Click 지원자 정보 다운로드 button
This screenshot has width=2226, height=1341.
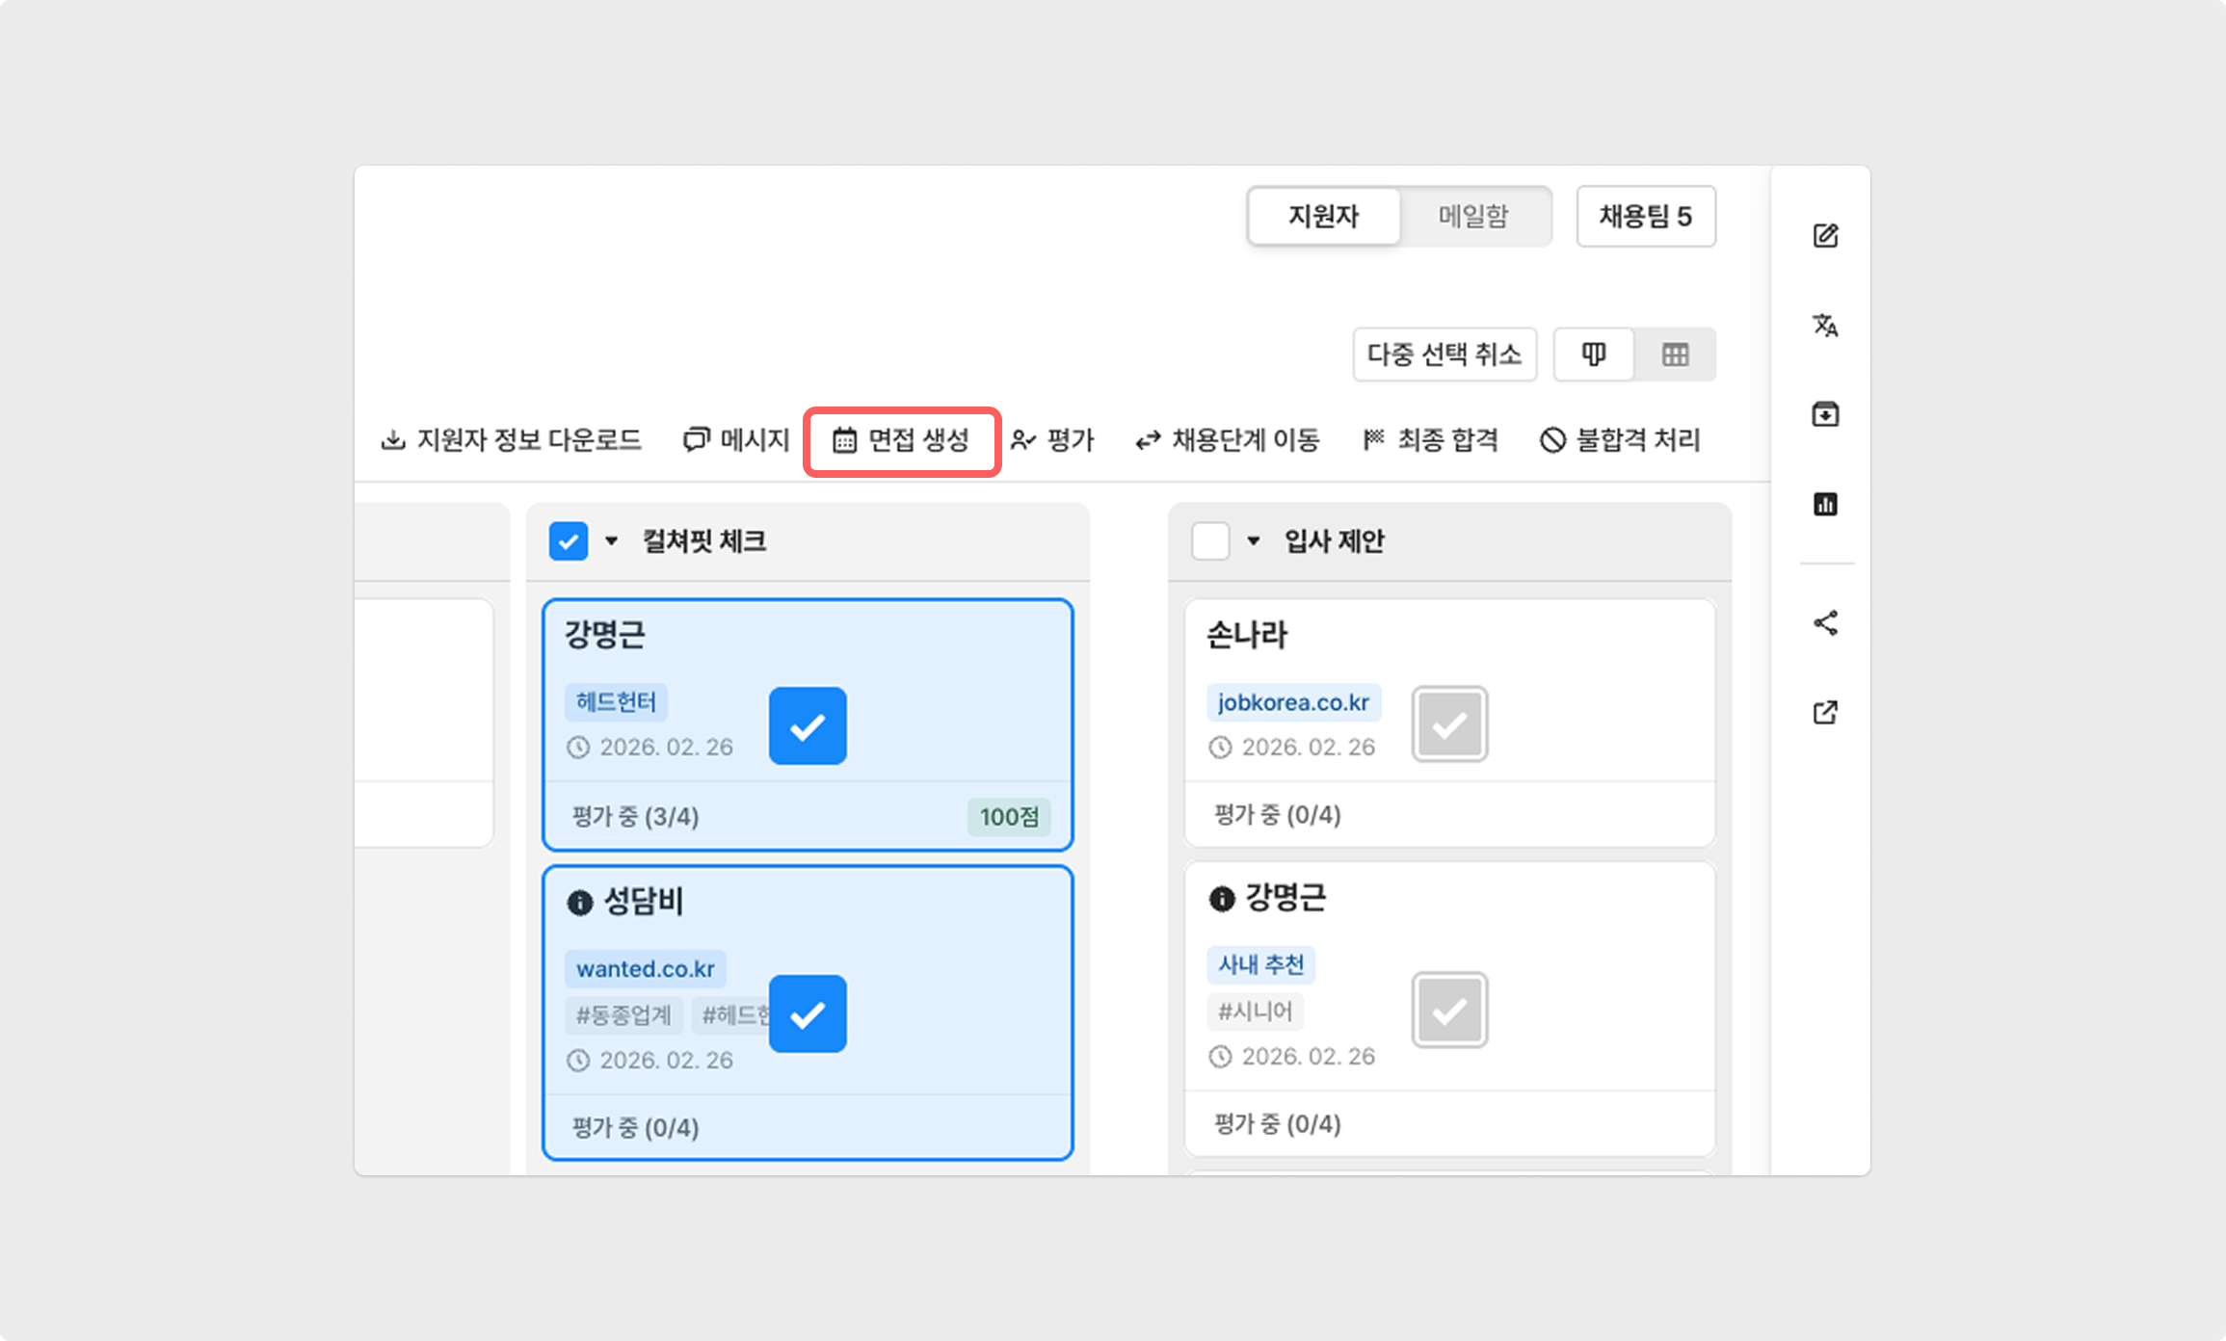click(x=511, y=440)
